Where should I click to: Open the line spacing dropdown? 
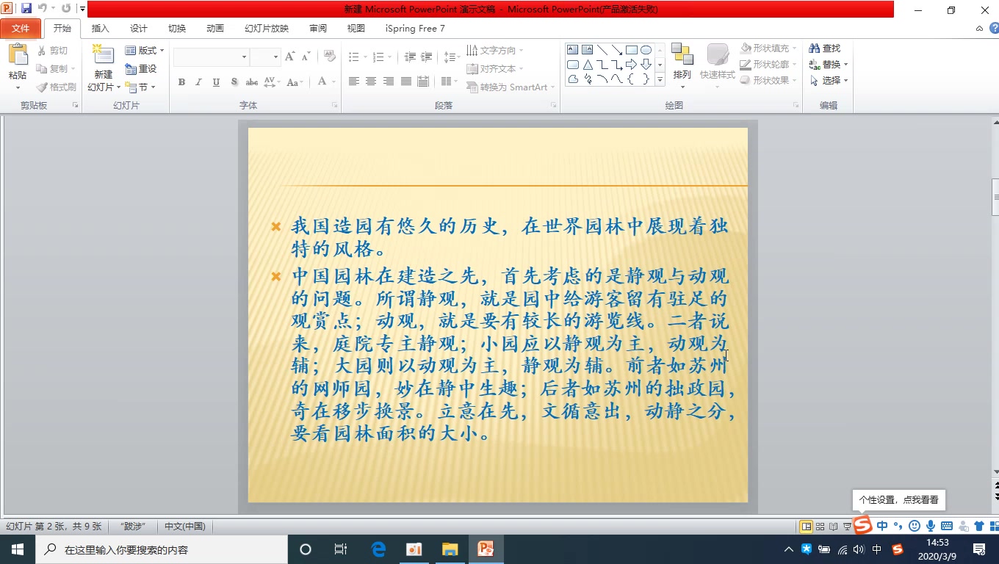point(452,57)
